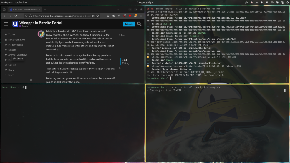The image size is (290, 163).
Task: Click the 'Running `brew cleanup dialog`...' line
Action: (172, 69)
